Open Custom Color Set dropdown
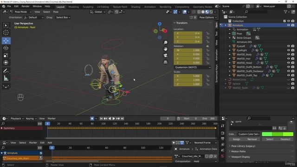The height and width of the screenshot is (167, 297). [249, 134]
